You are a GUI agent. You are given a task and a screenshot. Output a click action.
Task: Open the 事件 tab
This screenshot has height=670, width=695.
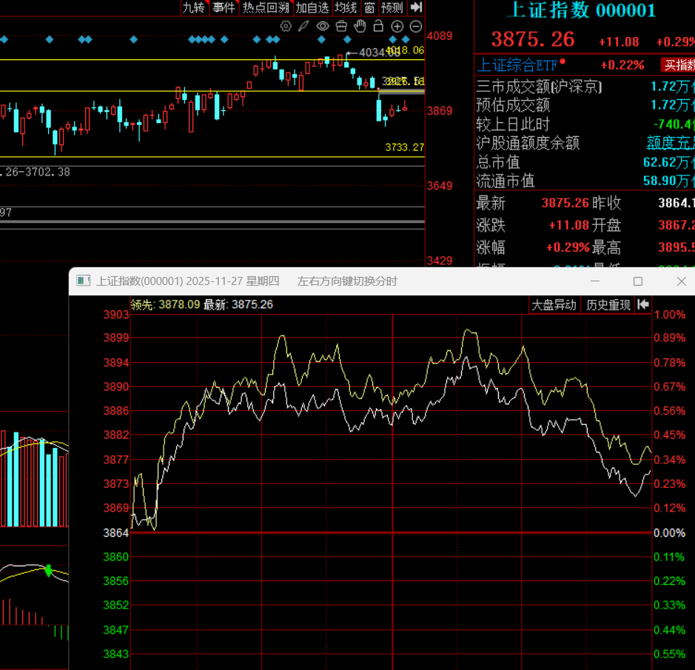(223, 7)
